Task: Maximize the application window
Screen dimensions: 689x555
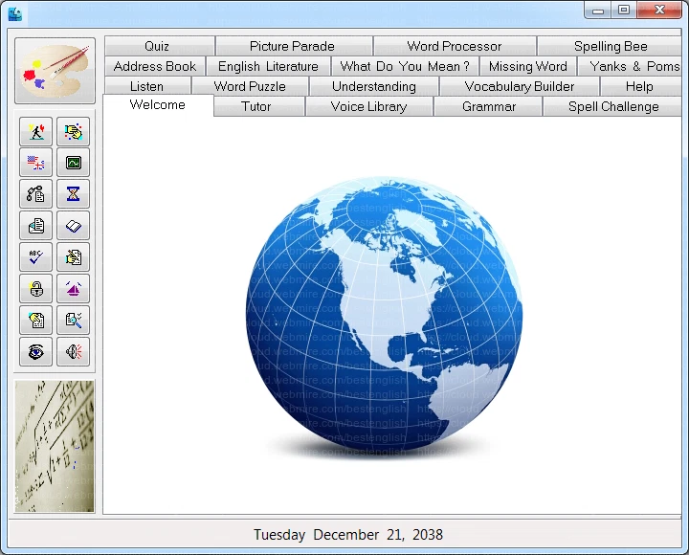Action: (624, 11)
